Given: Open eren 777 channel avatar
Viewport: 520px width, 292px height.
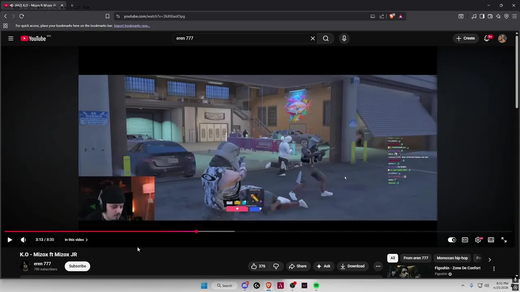Looking at the screenshot, I should pos(25,266).
